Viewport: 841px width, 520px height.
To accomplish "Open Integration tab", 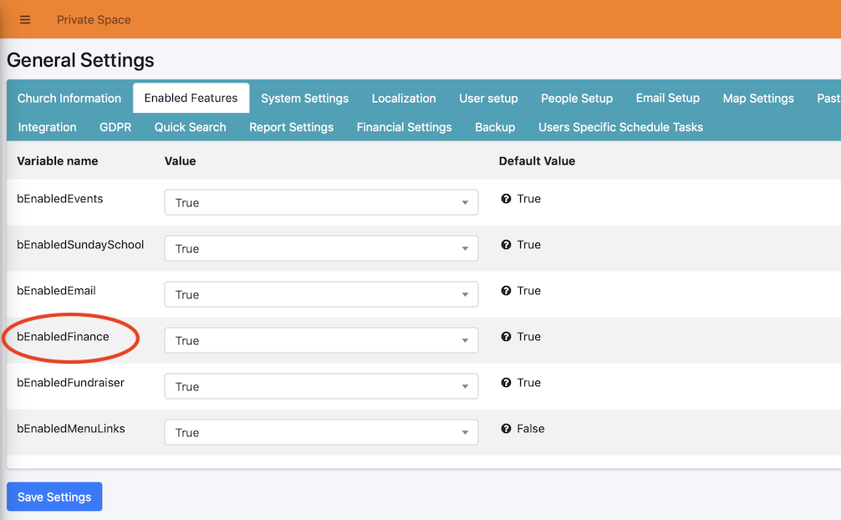I will pos(47,127).
